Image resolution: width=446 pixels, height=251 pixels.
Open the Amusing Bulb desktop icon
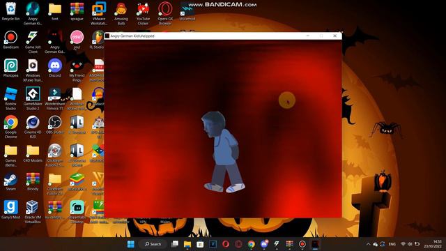(121, 13)
